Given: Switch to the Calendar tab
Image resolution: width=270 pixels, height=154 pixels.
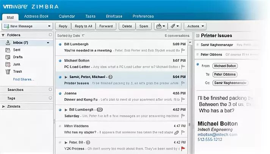Looking at the screenshot, I should 67,16.
